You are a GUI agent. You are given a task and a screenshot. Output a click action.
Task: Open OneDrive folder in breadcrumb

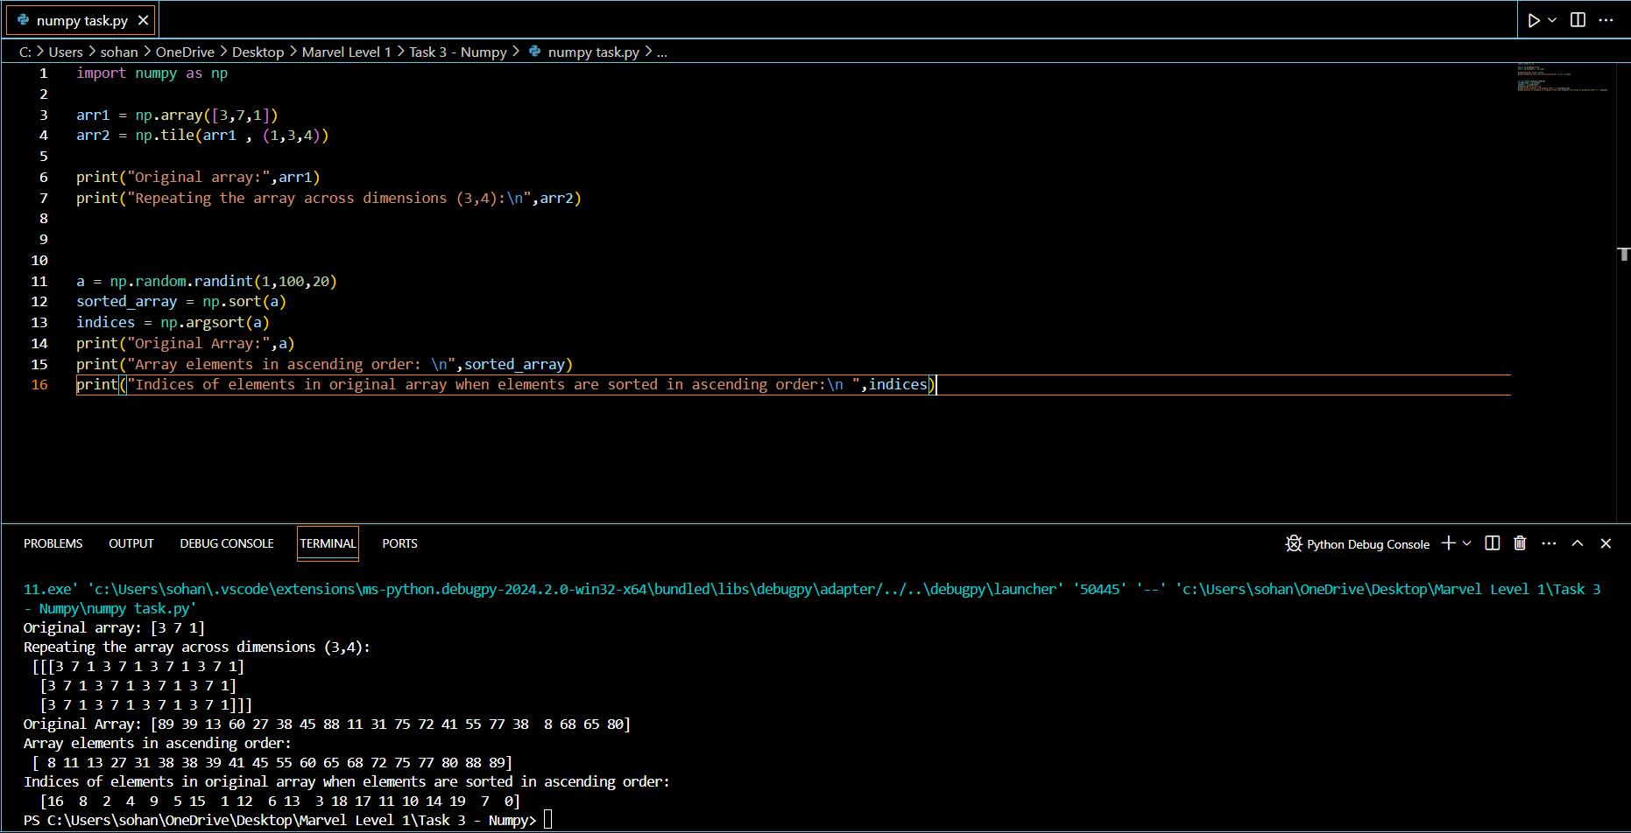point(185,52)
